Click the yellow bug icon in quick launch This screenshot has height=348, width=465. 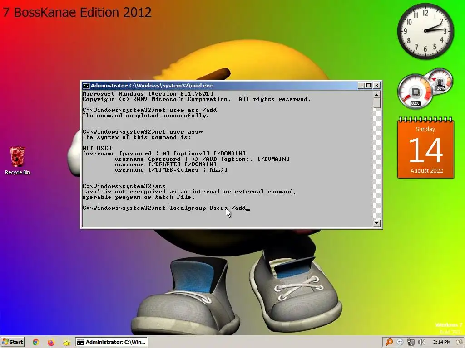67,343
